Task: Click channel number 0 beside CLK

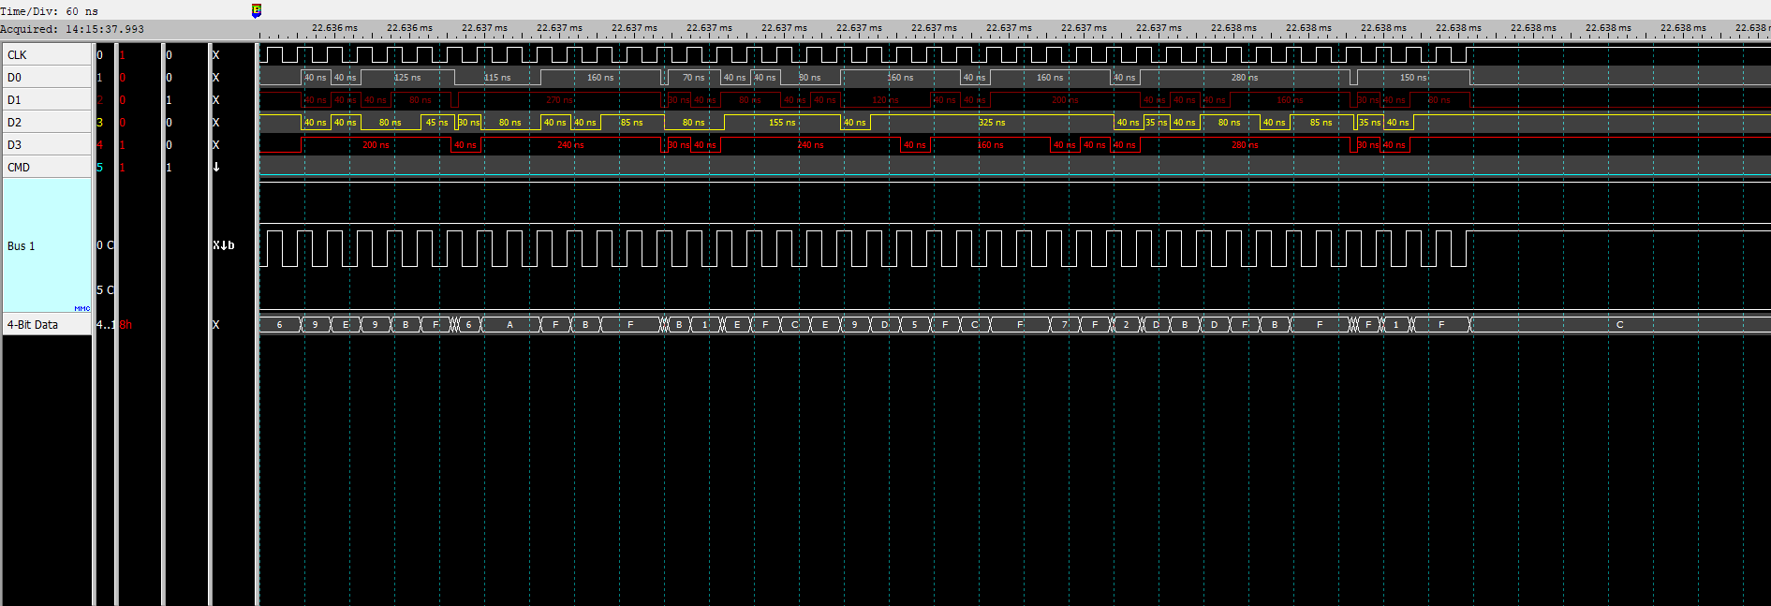Action: coord(100,55)
